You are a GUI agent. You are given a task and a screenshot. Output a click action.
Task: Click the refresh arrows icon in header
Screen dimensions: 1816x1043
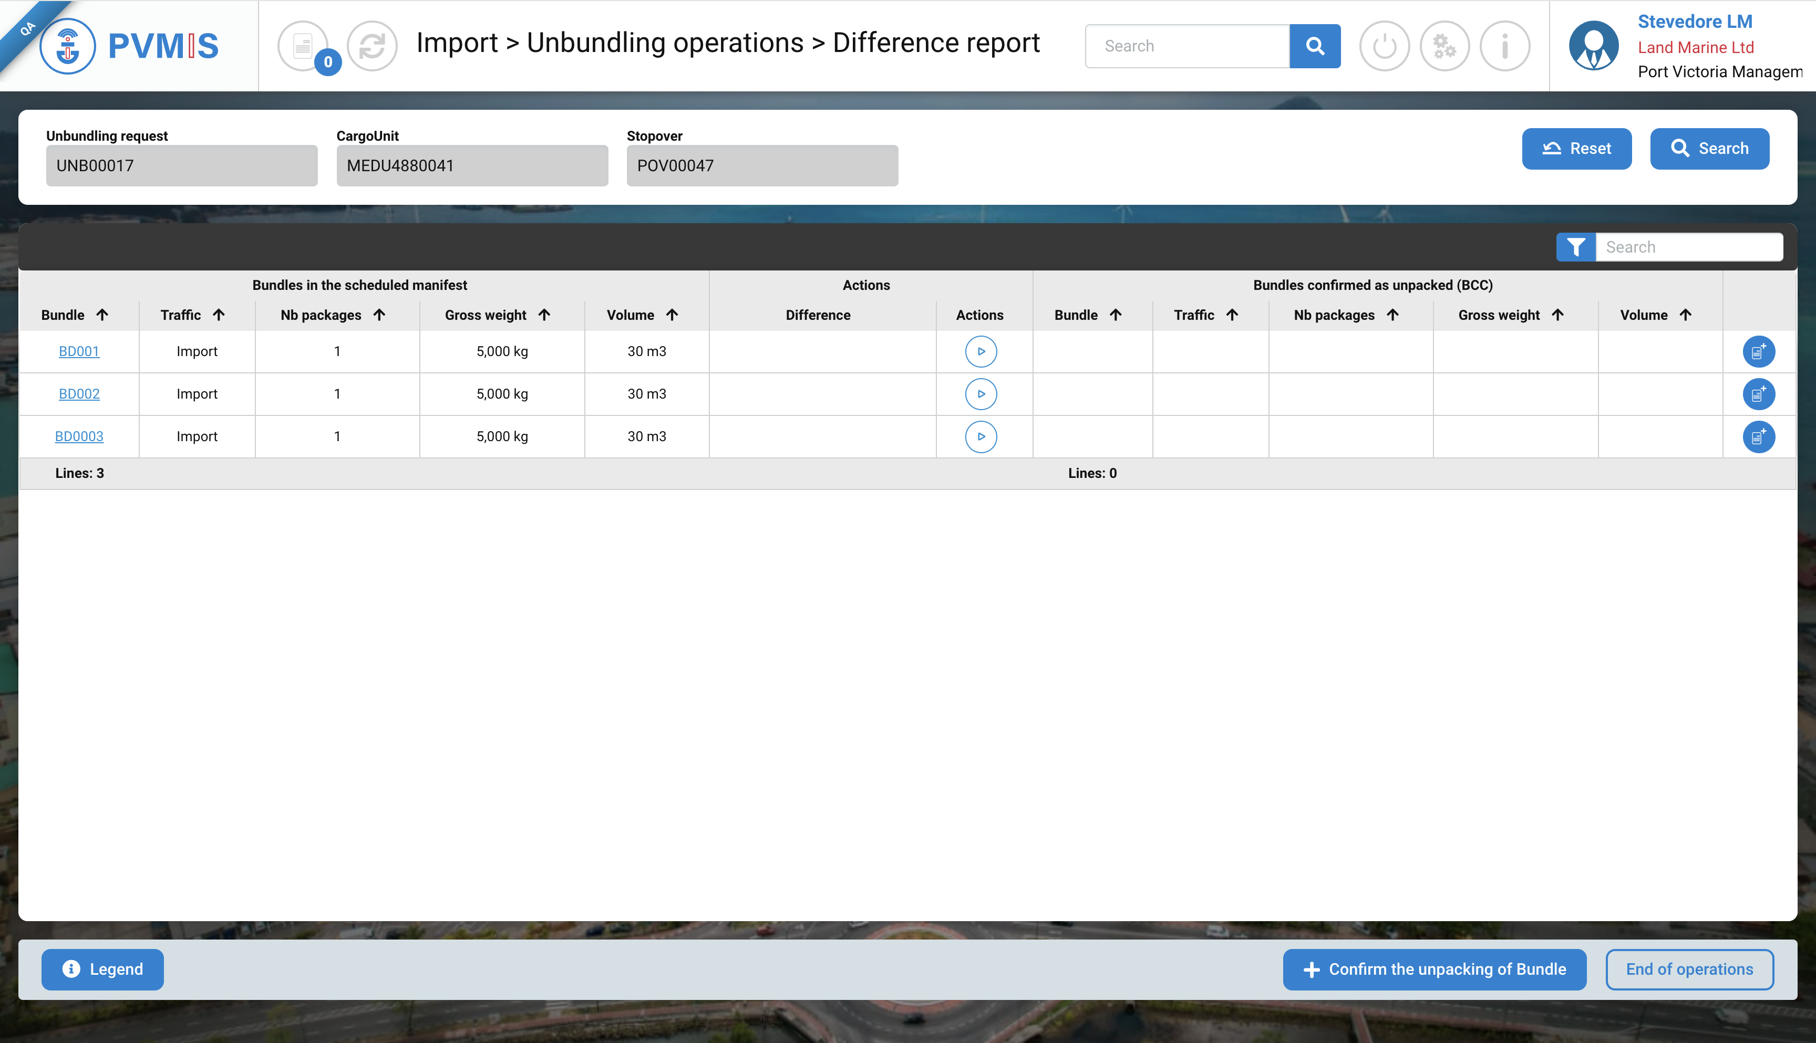point(372,46)
